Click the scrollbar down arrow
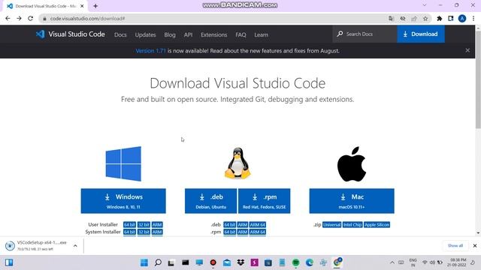 point(478,233)
